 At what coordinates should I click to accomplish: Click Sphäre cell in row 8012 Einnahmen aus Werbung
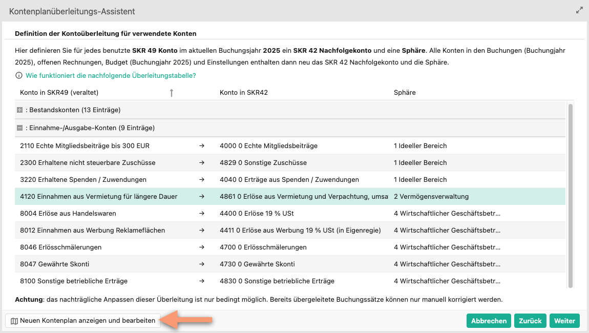(447, 231)
